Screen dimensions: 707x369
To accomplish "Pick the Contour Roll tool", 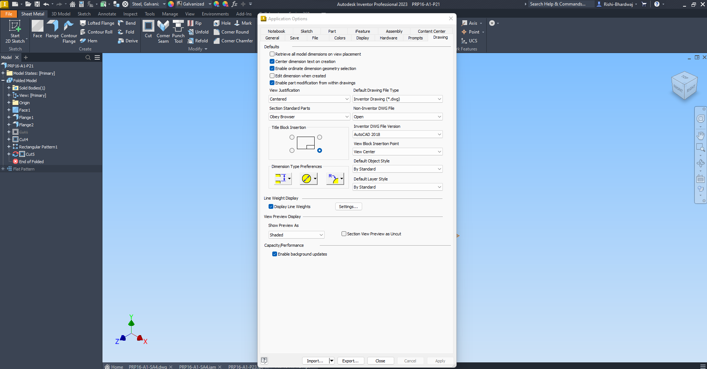I will point(97,32).
